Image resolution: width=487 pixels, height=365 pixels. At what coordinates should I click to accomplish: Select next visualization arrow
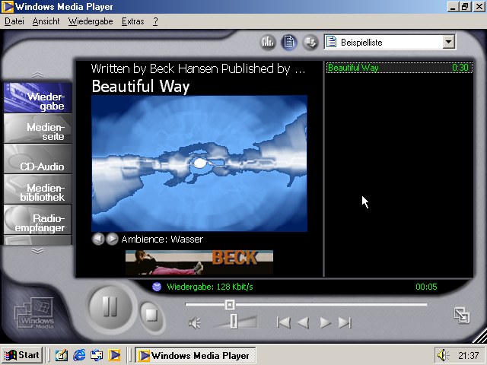click(x=112, y=239)
